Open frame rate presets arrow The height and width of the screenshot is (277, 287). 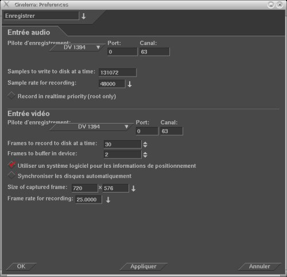(108, 200)
